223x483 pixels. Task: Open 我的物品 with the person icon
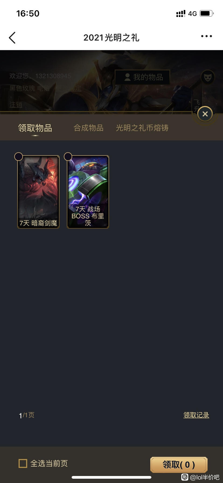click(x=142, y=77)
